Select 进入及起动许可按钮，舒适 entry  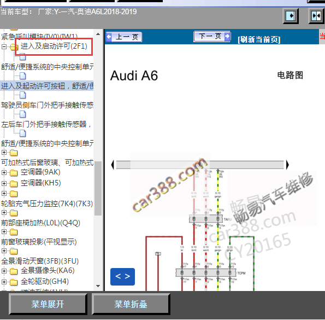click(x=48, y=86)
